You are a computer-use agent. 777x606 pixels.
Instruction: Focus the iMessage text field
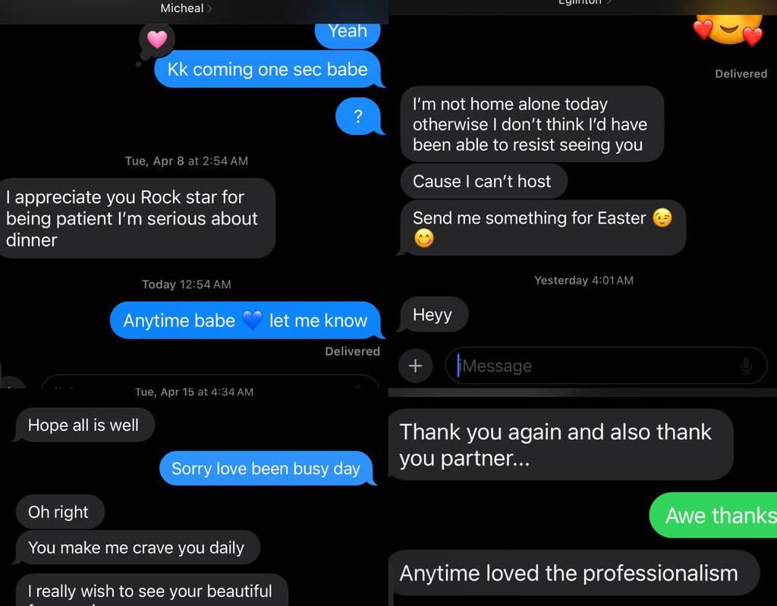point(606,366)
